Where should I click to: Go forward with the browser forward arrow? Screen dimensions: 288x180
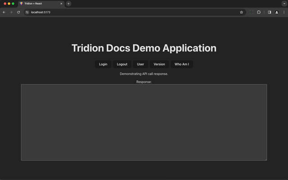[x=11, y=12]
